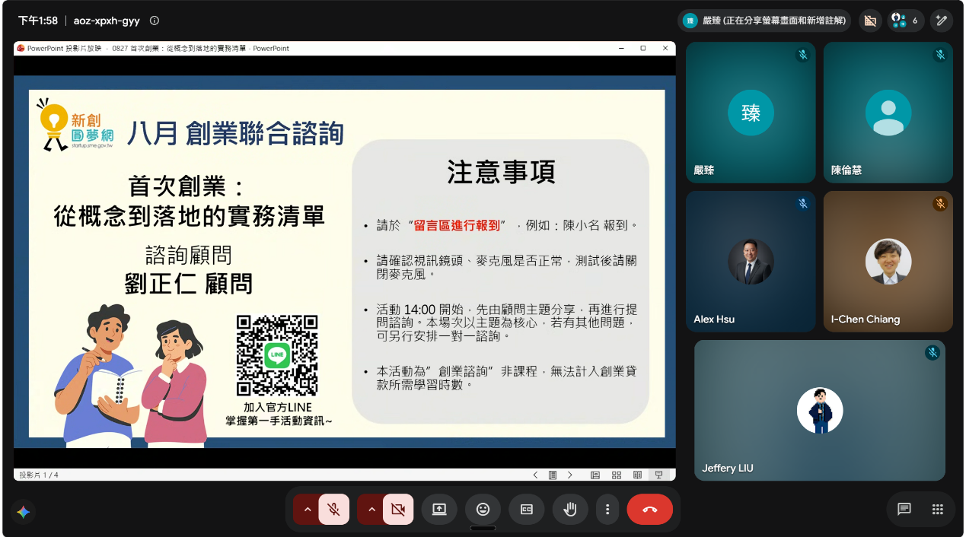Click PowerPoint Slide Show view icon

pos(659,475)
